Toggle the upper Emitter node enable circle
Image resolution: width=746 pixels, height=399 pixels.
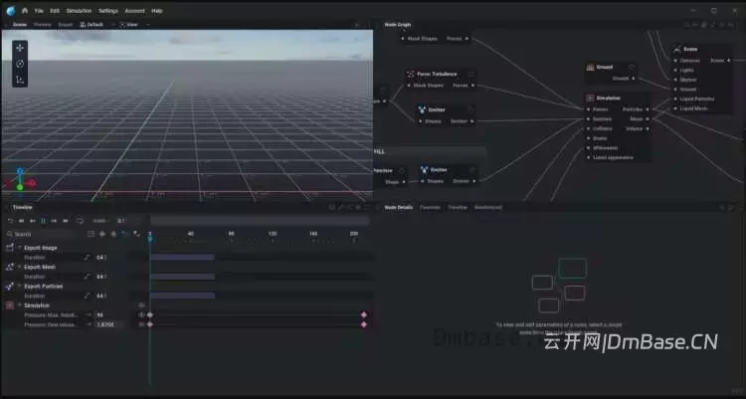tap(471, 109)
